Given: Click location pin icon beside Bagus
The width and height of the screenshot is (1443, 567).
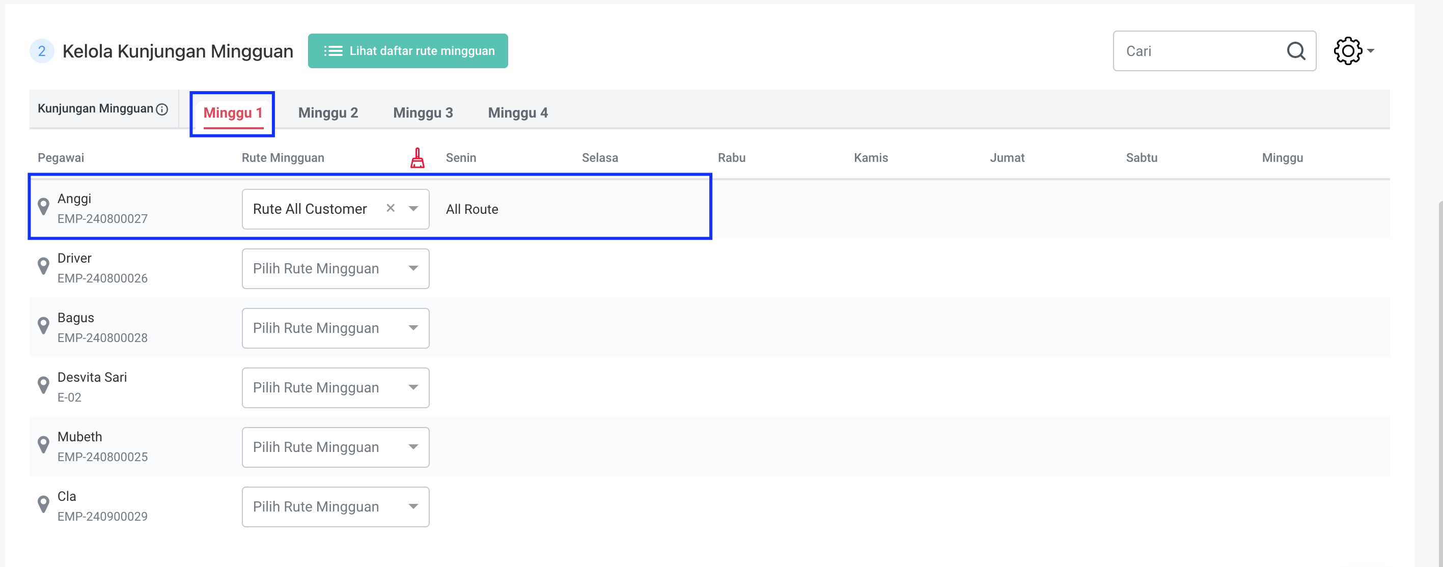Looking at the screenshot, I should (x=43, y=325).
